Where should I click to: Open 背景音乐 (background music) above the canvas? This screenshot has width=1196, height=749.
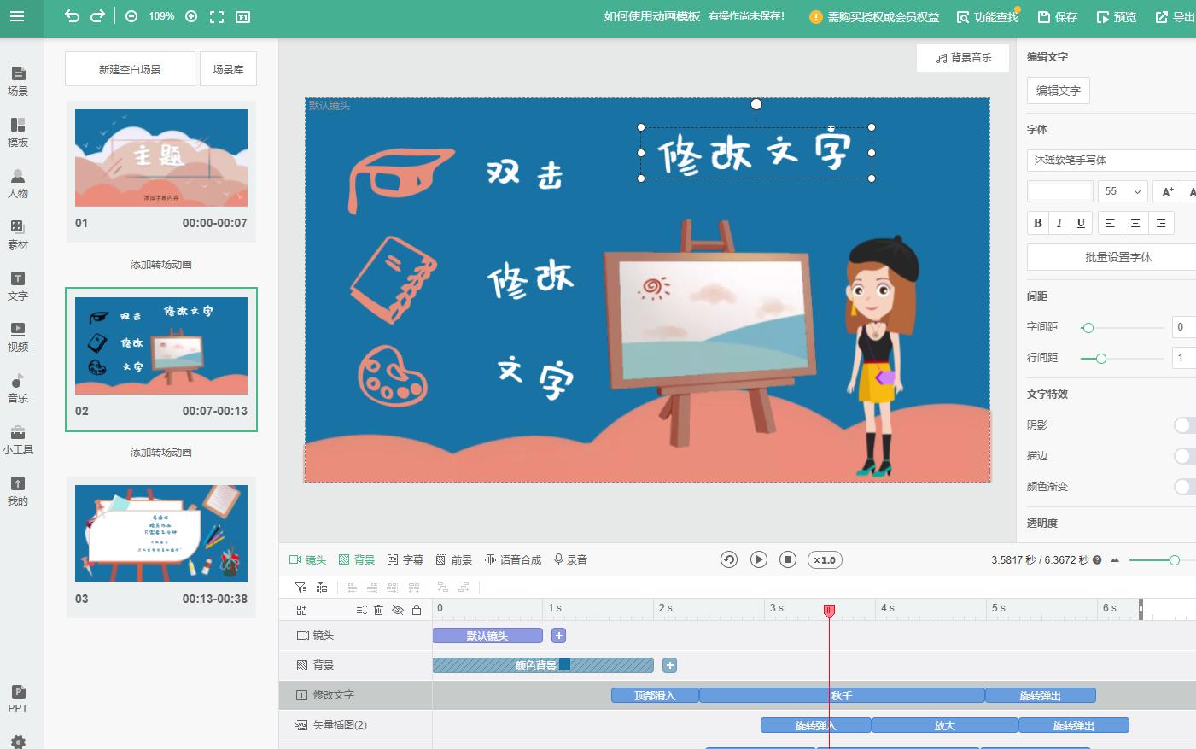coord(963,58)
